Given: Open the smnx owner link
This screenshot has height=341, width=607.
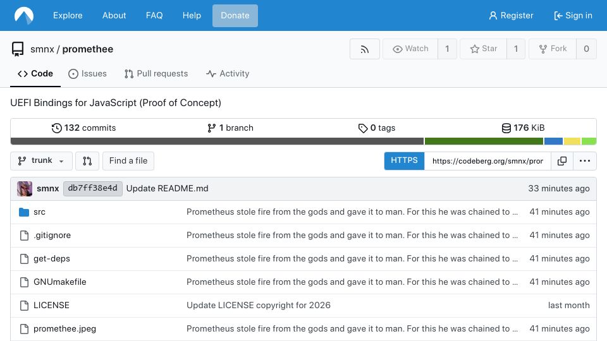Looking at the screenshot, I should point(42,49).
